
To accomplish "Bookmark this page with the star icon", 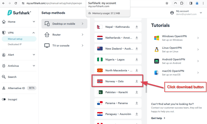I will (x=167, y=3).
